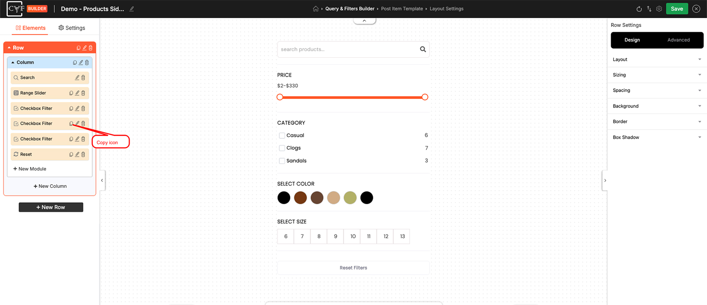The image size is (707, 305).
Task: Switch to the Advanced tab
Action: 678,40
